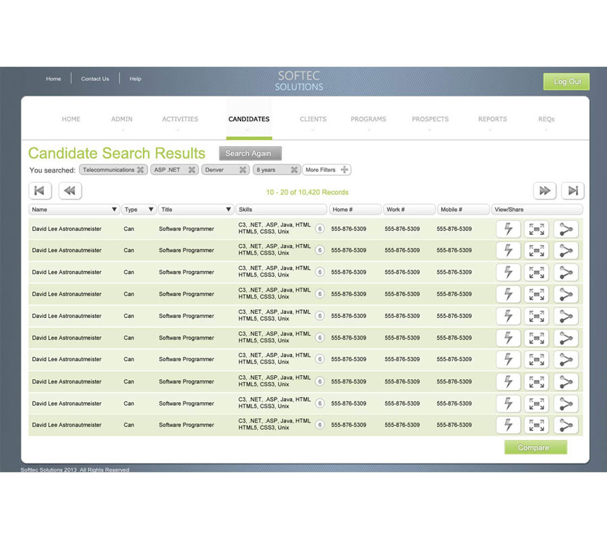The height and width of the screenshot is (539, 607).
Task: Share the third candidate using share icon
Action: pos(566,273)
